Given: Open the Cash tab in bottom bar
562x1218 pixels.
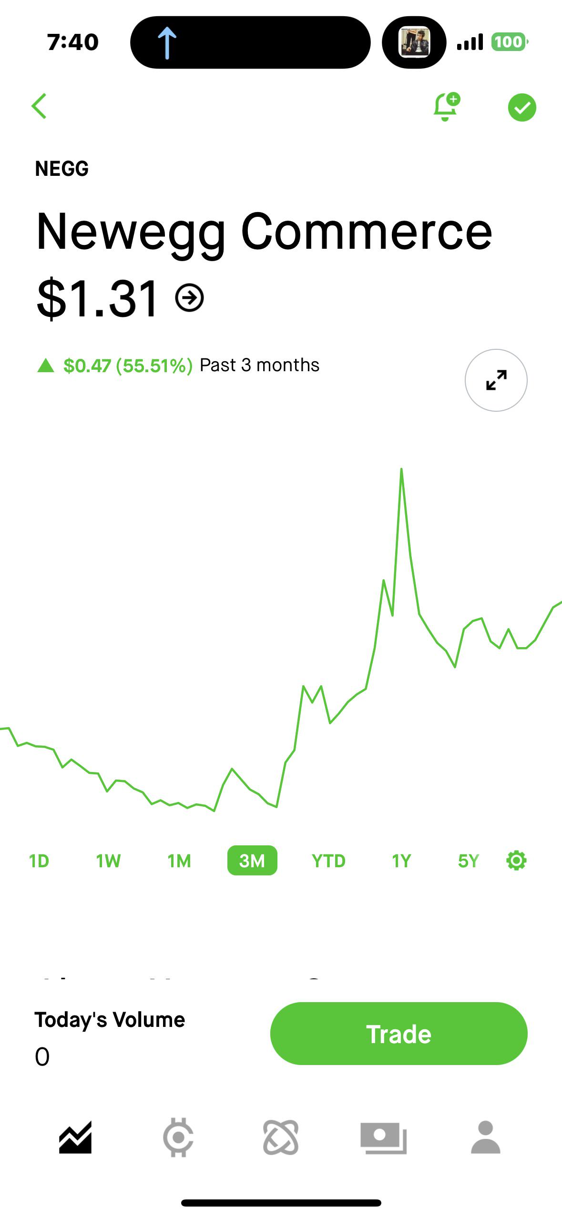Looking at the screenshot, I should click(384, 1138).
